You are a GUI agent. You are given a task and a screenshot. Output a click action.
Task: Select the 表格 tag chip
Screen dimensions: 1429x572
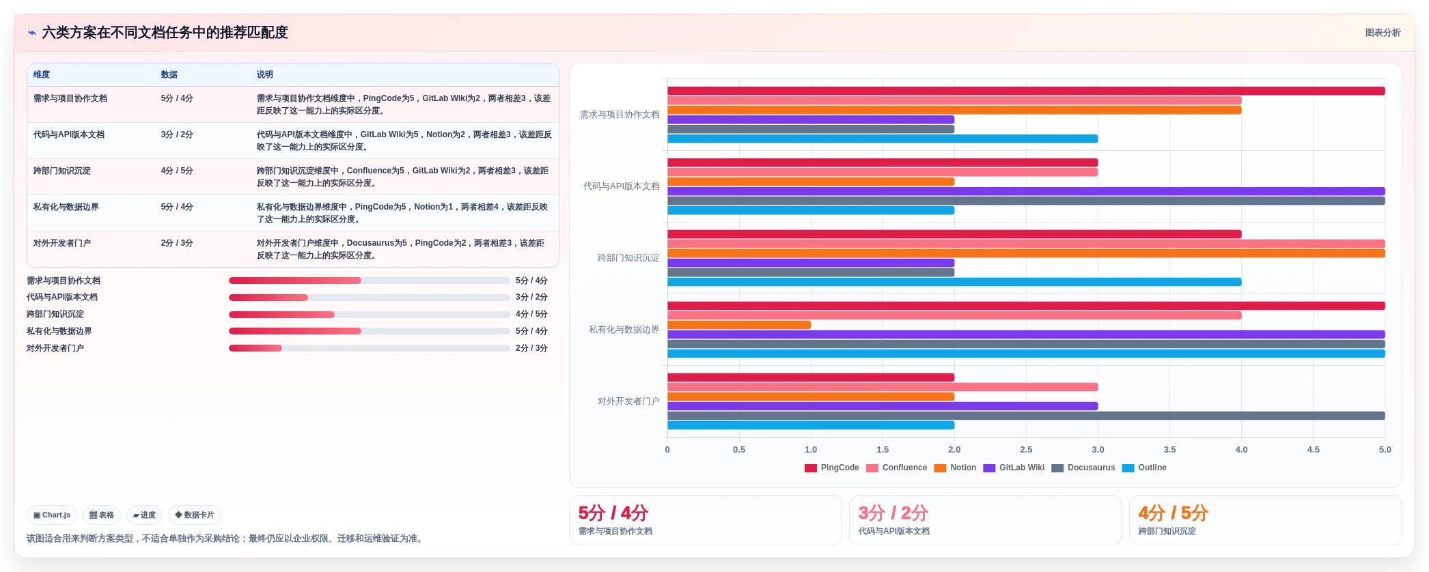102,515
